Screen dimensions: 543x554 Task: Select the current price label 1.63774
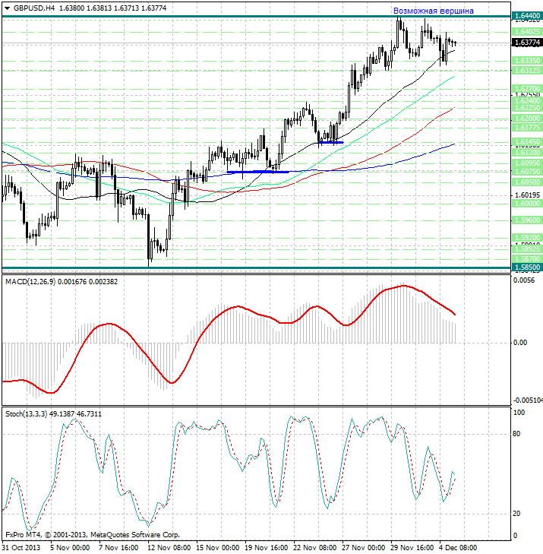527,43
